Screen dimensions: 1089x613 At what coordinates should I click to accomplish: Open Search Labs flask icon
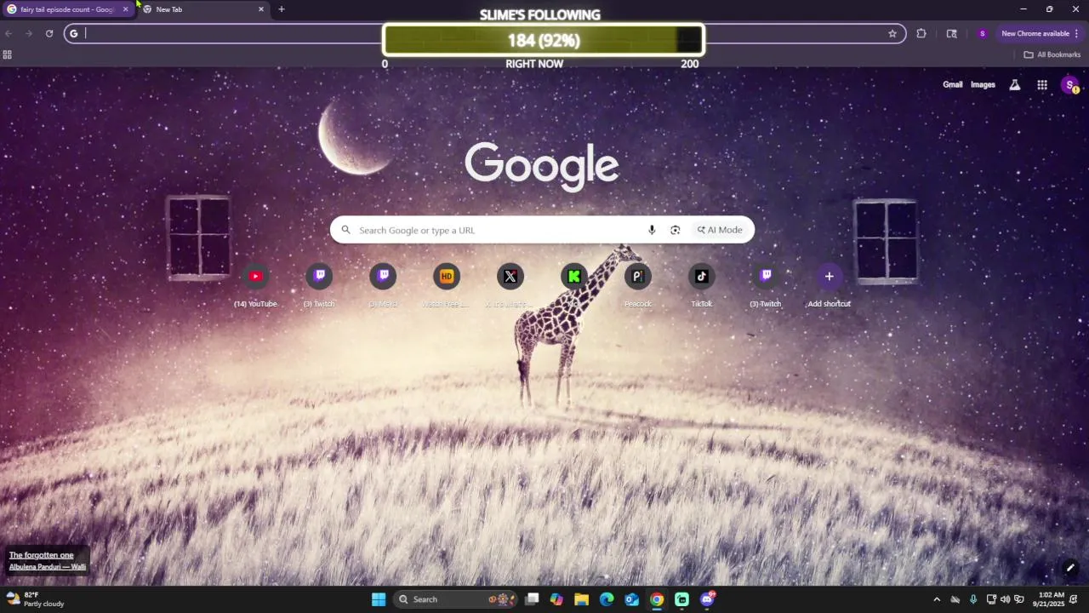pos(1015,85)
